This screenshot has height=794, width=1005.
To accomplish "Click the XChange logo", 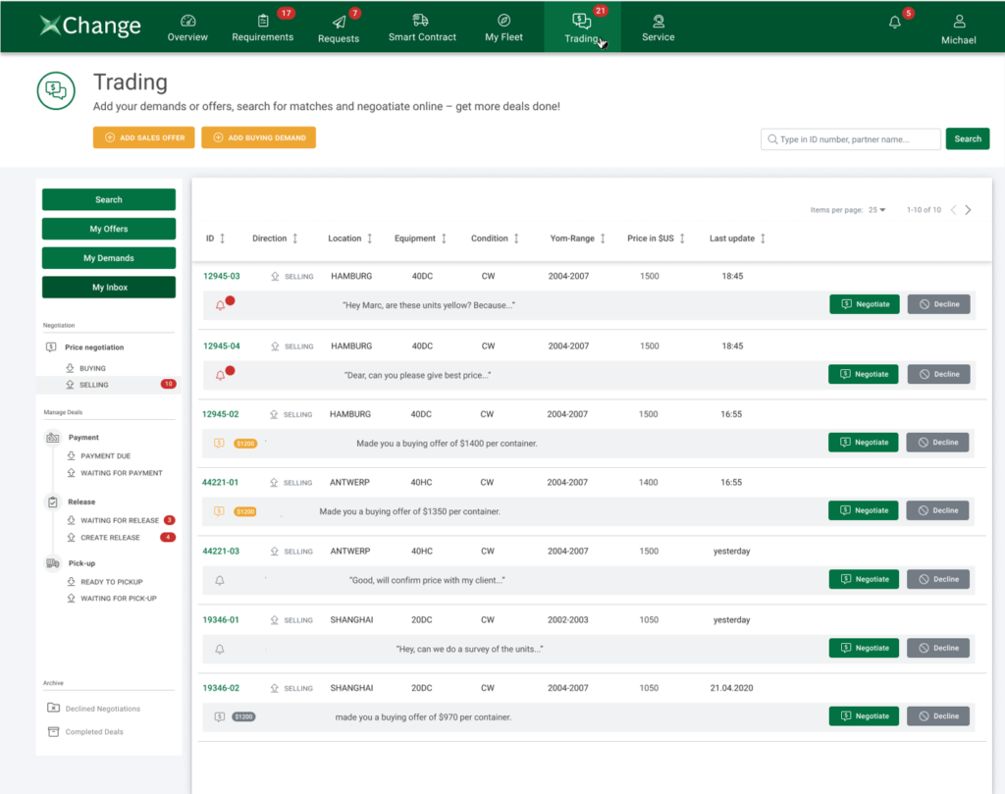I will click(91, 26).
